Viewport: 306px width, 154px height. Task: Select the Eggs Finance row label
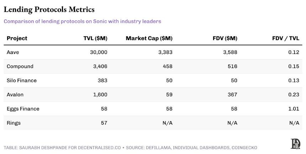pos(23,109)
